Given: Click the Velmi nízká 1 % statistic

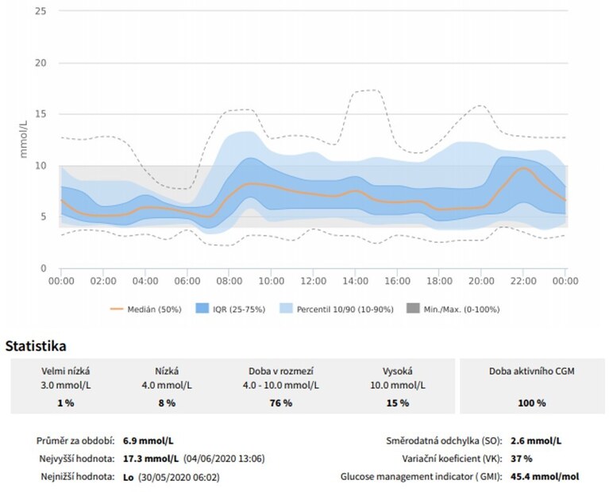Looking at the screenshot, I should 65,402.
